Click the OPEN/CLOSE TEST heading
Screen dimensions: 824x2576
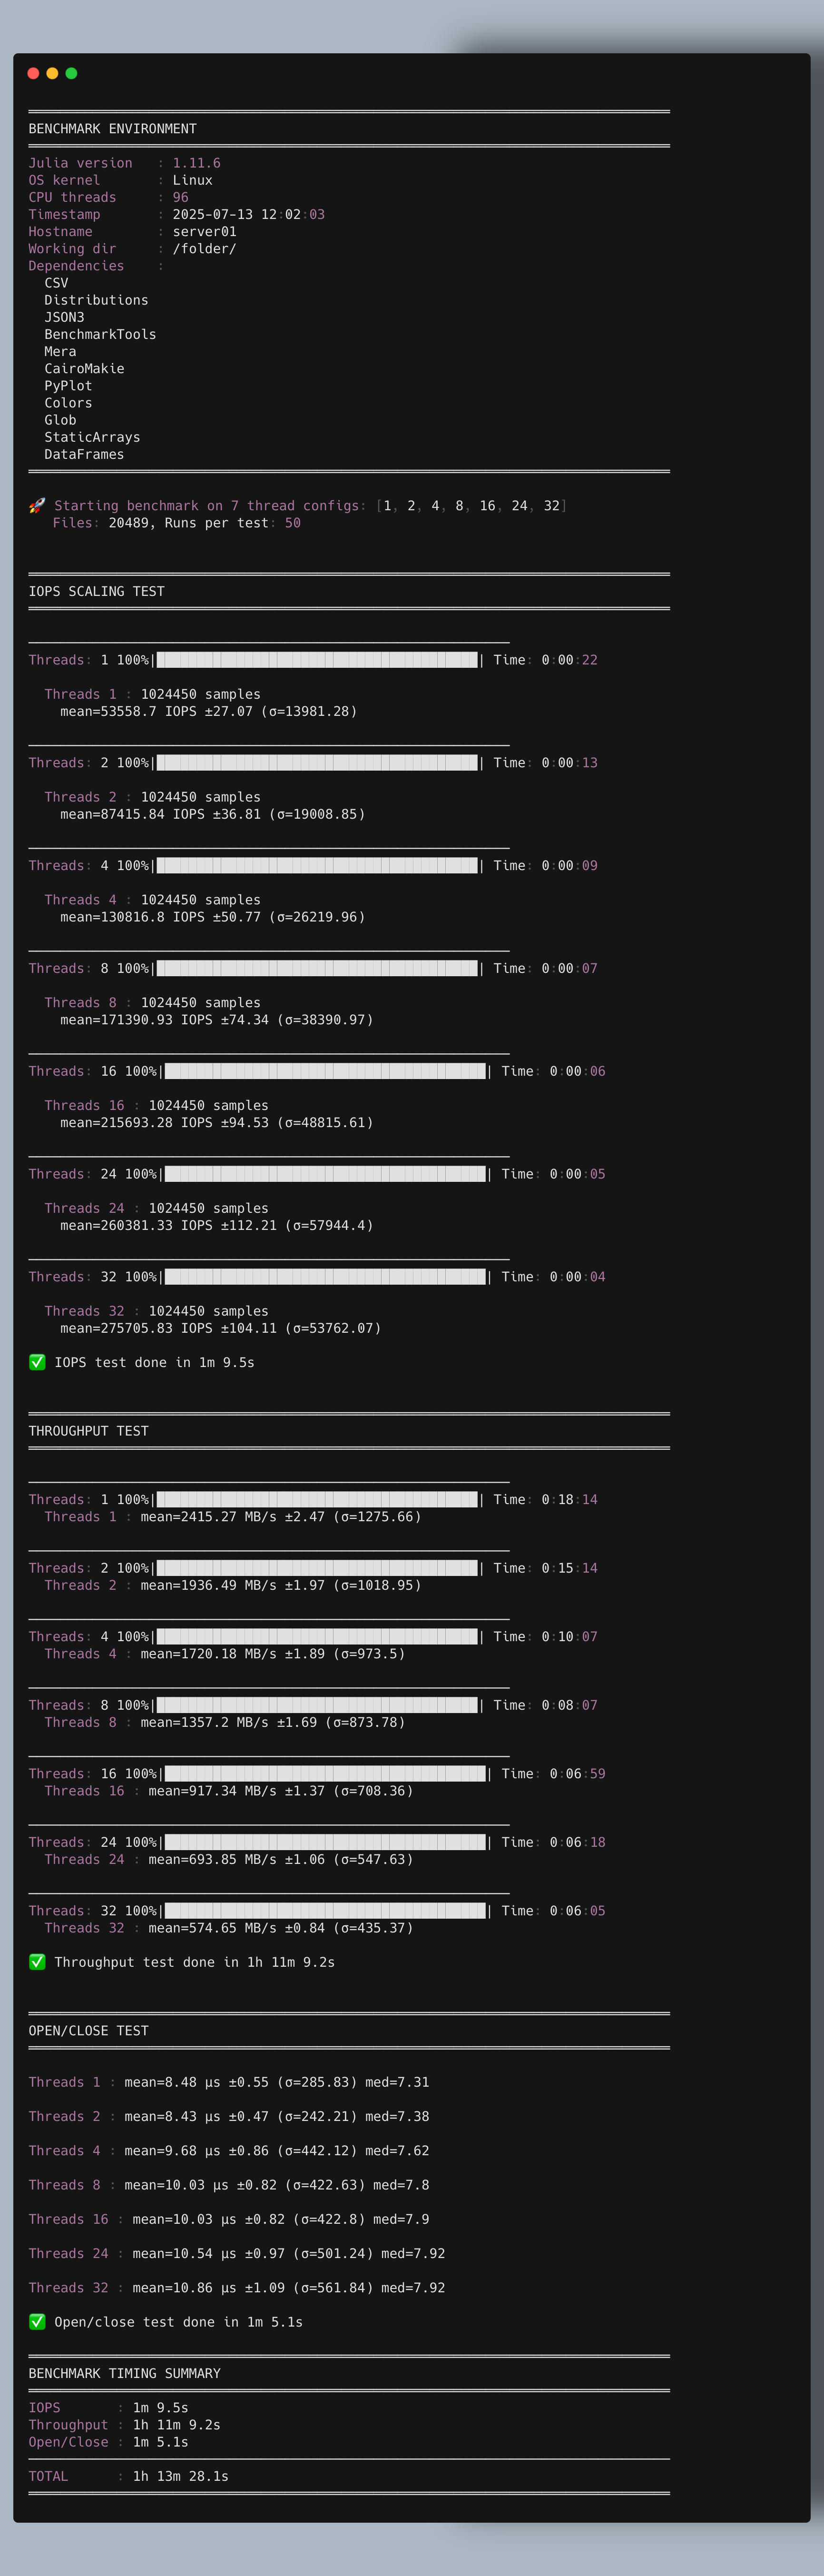coord(88,2031)
